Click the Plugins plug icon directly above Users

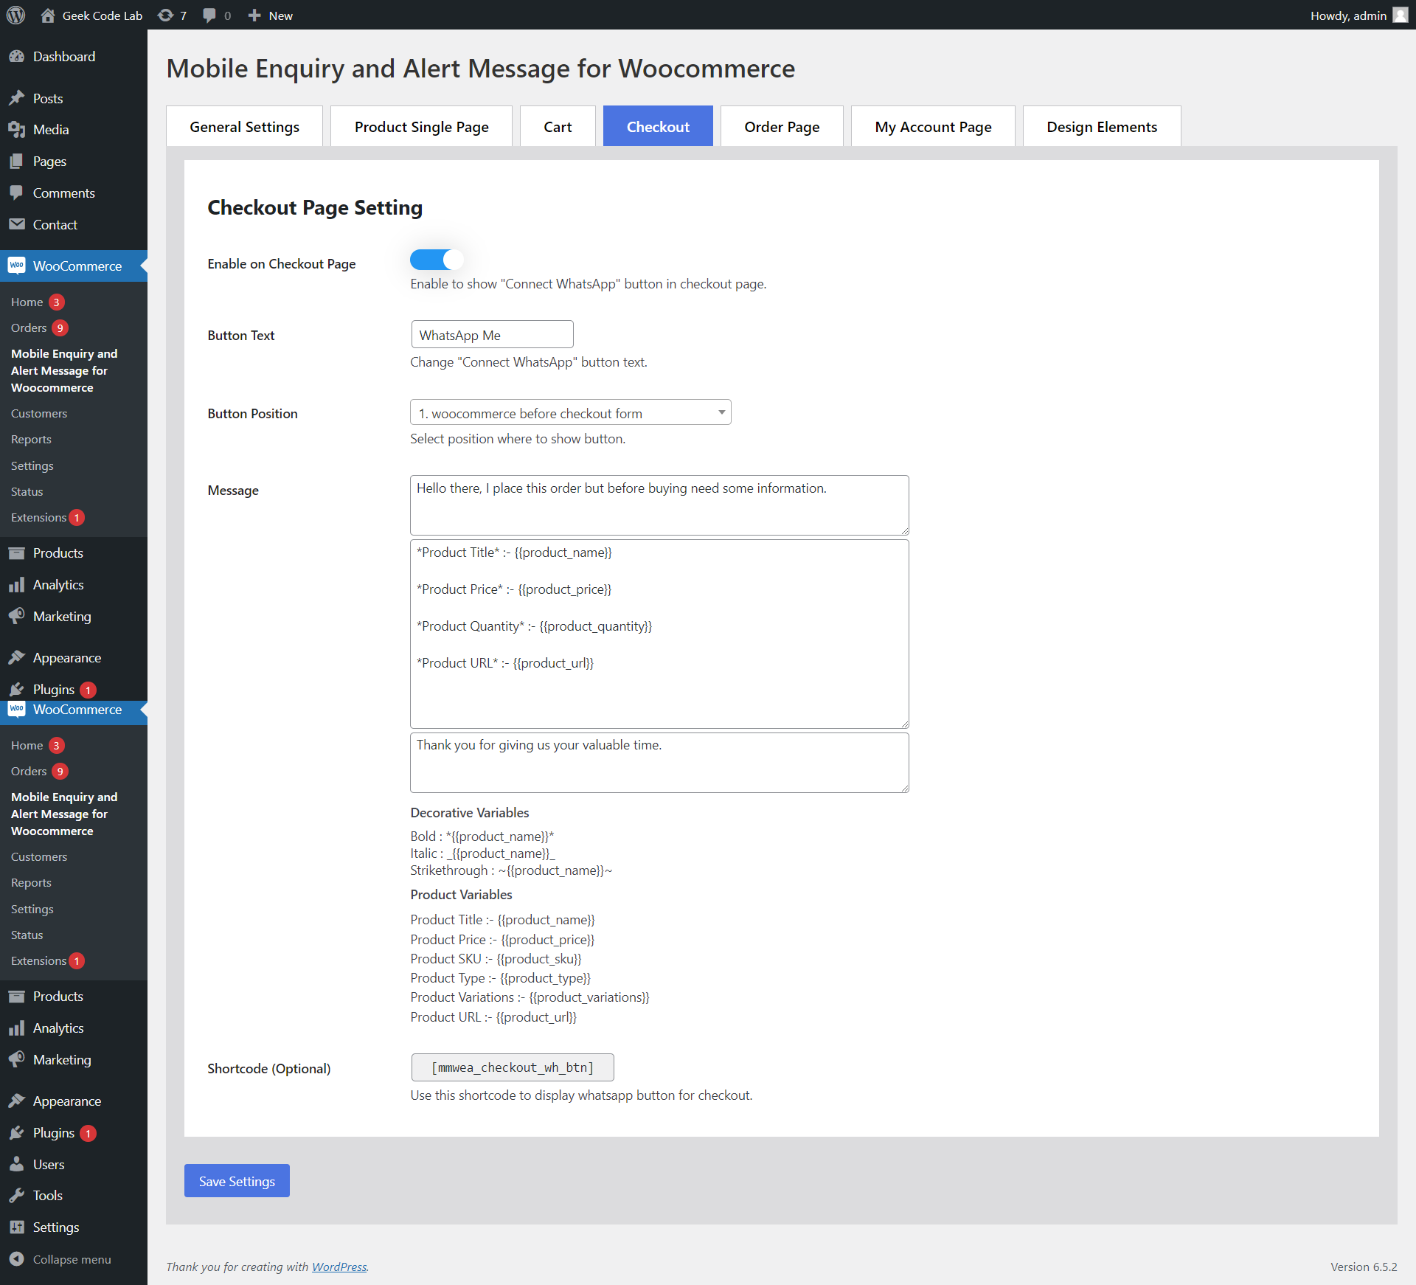point(17,1132)
